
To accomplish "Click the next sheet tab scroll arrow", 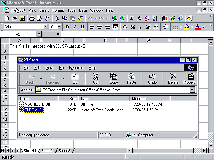I will click(x=13, y=151).
